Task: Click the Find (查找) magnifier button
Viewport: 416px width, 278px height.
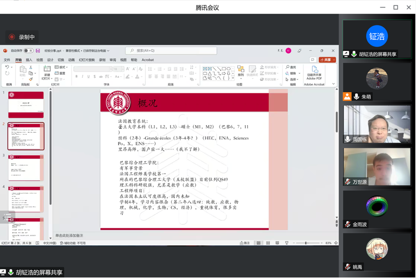Action: (x=291, y=67)
